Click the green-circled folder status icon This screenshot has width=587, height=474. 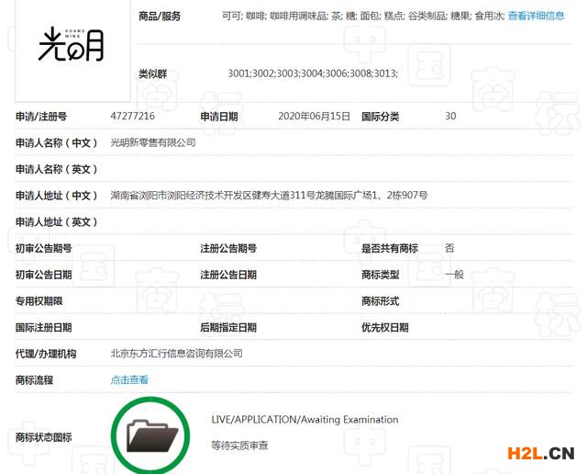tap(150, 434)
